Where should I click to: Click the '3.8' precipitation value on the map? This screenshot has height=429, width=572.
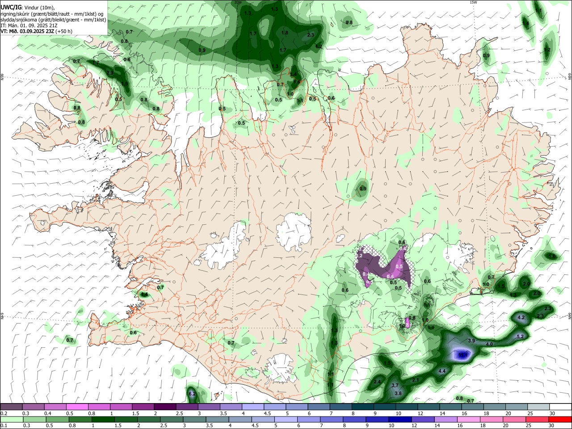(398, 393)
